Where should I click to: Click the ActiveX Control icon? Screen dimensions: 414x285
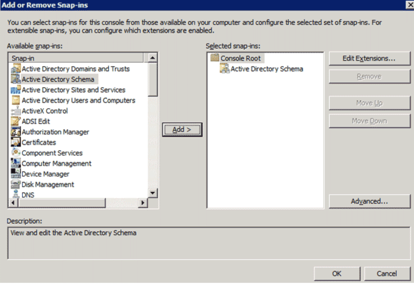point(16,111)
